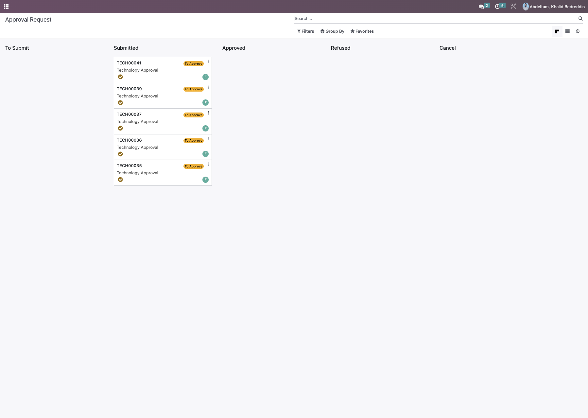Open the TECH00037 request card title
Screen dimensions: 588x418
[129, 114]
